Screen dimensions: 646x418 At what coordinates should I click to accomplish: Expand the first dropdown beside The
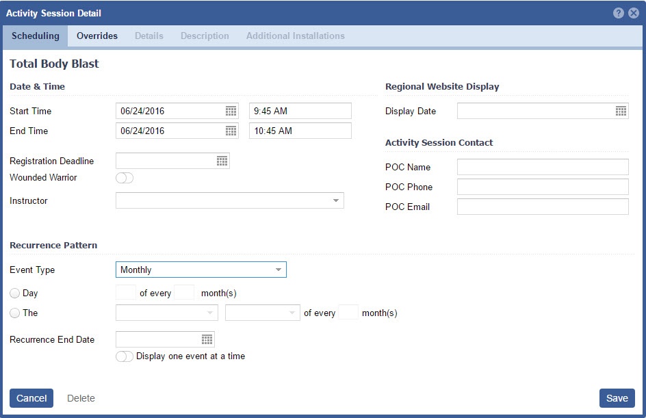pos(209,313)
